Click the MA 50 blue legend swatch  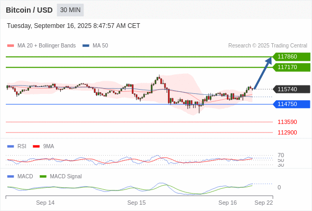click(86, 46)
